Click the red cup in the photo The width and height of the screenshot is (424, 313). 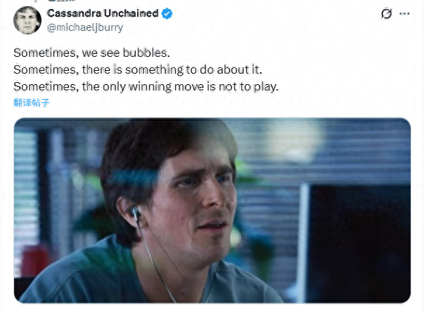[x=34, y=260]
